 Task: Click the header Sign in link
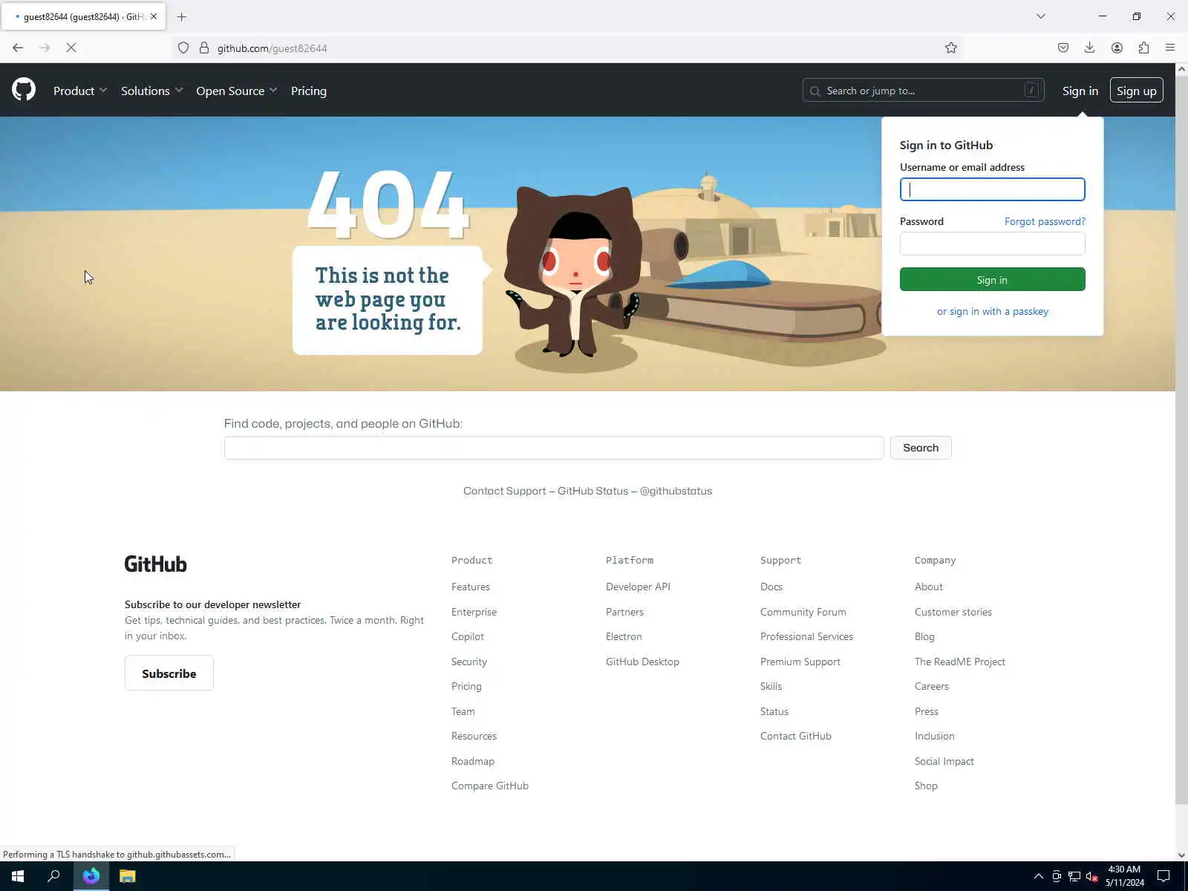point(1080,91)
